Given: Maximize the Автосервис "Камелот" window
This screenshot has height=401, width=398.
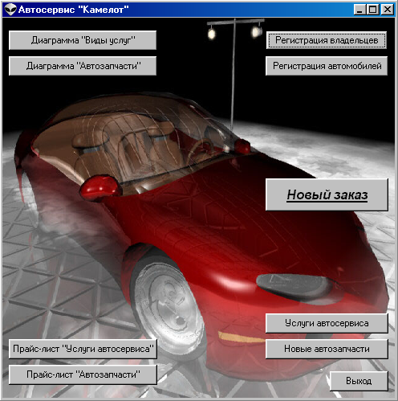Looking at the screenshot, I should point(373,10).
